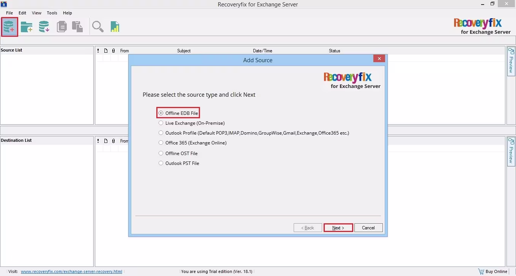Click the importance exclamation column in destination header
The height and width of the screenshot is (276, 516).
(98, 141)
